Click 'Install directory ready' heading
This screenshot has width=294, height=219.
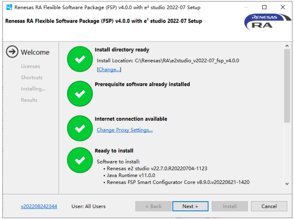pyautogui.click(x=122, y=50)
